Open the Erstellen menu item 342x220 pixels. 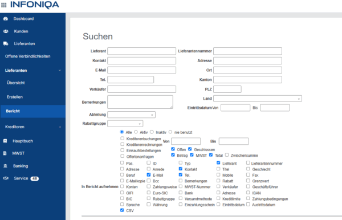pos(15,97)
